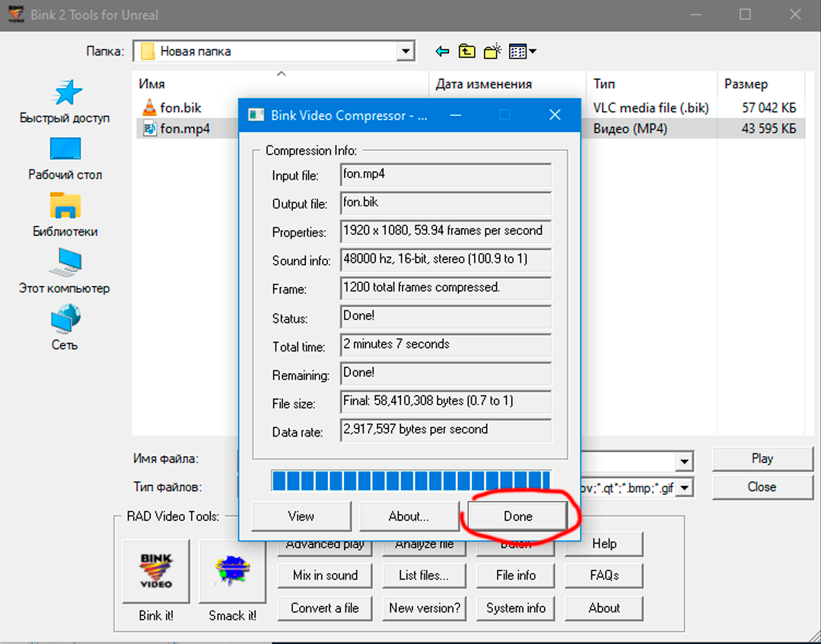The image size is (821, 644).
Task: Click the File size field Final: 58,410,308 bytes
Action: pos(446,401)
